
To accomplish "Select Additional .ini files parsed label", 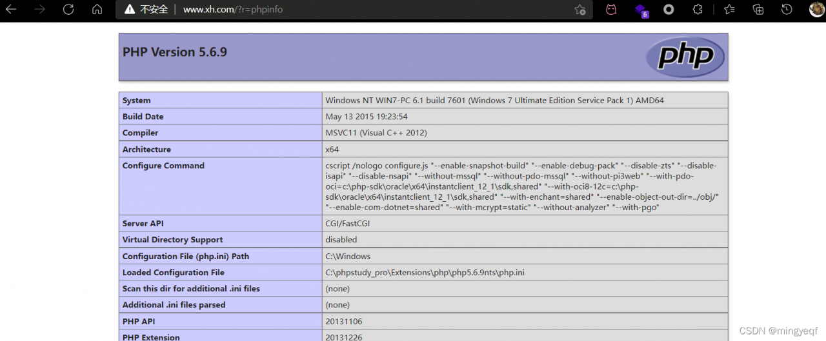I will click(x=174, y=305).
